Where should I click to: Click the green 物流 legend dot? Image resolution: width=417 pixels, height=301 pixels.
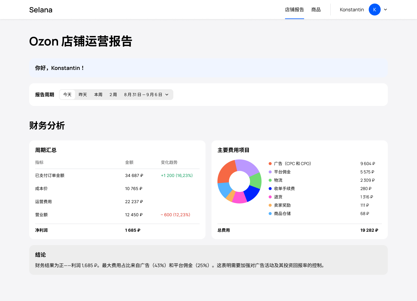click(x=270, y=180)
